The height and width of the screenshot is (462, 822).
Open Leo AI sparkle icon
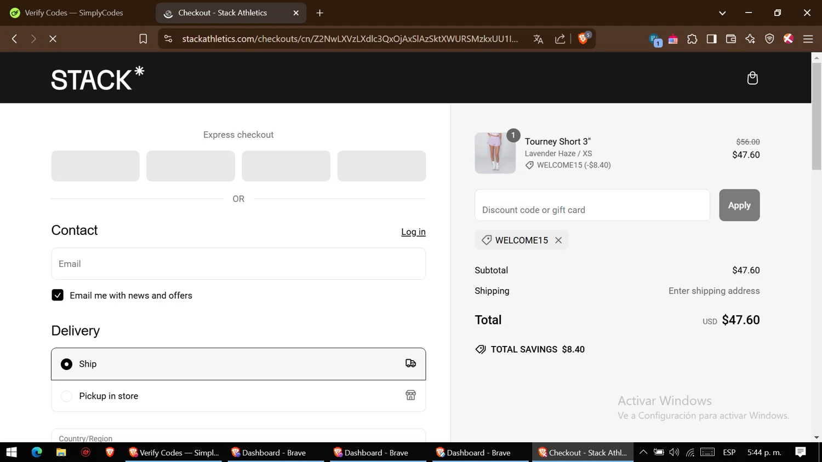pos(750,39)
